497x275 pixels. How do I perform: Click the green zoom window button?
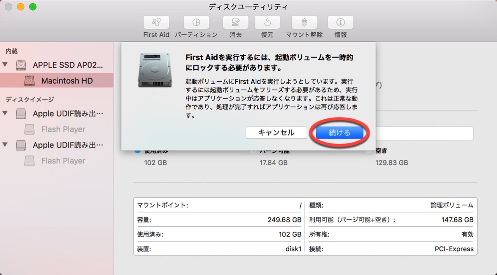tap(33, 7)
